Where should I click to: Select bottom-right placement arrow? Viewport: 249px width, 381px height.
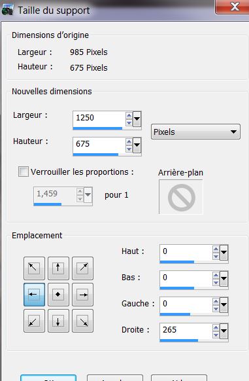[x=82, y=321]
